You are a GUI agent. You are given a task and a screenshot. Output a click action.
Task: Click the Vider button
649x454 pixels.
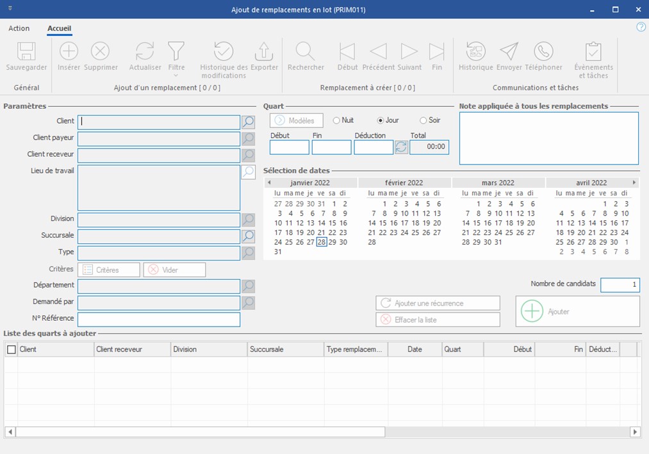[174, 270]
